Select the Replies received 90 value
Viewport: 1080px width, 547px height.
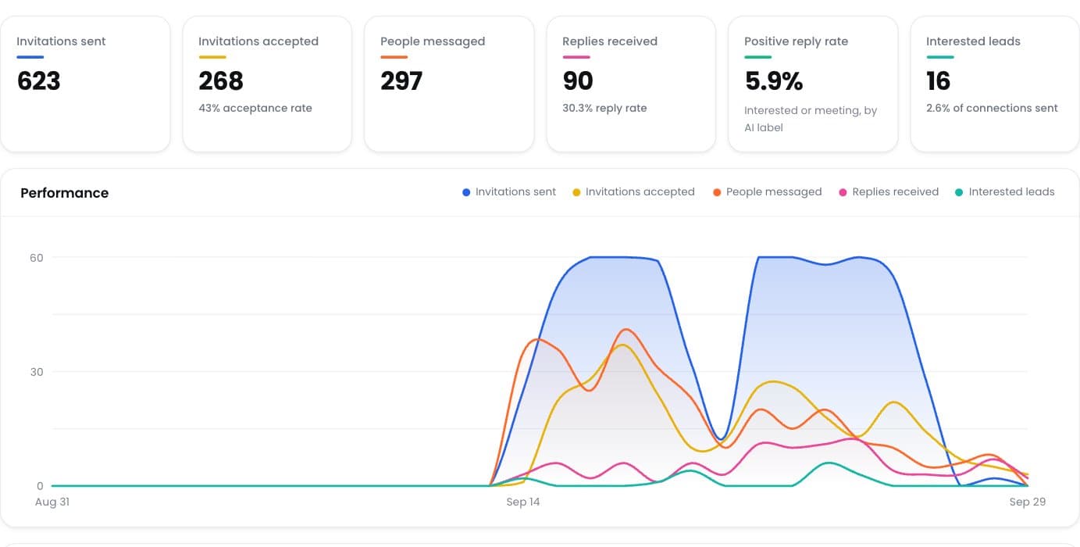[x=578, y=81]
